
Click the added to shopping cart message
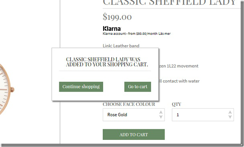pyautogui.click(x=107, y=62)
